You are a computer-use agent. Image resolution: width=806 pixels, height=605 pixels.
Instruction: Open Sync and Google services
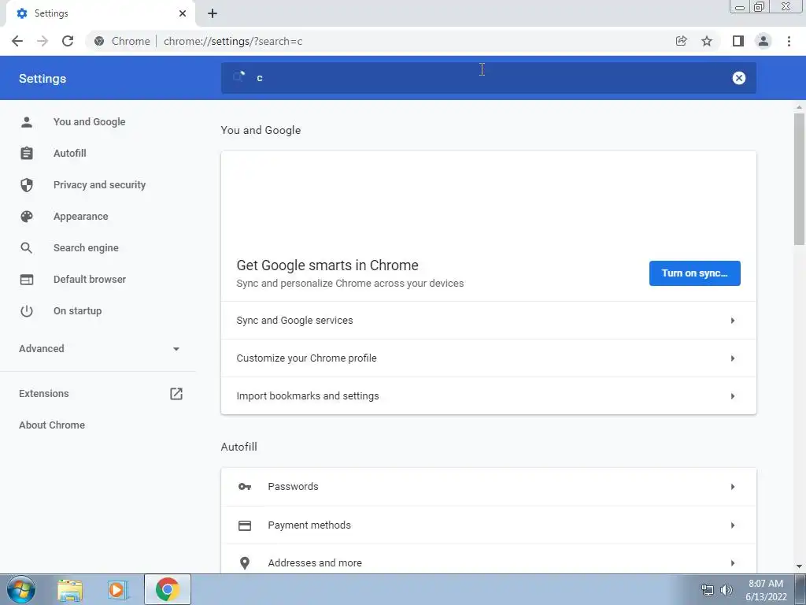(x=488, y=321)
